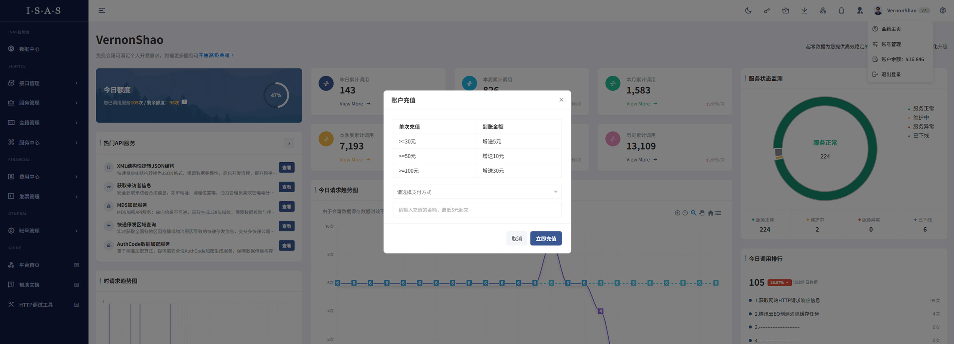
Task: Expand 发票管理 sidebar menu
Action: (44, 196)
